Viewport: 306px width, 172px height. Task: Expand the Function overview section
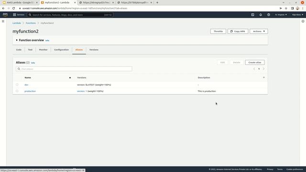17,40
